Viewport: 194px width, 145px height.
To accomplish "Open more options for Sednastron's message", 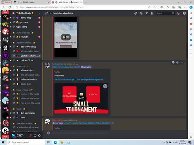I will (x=182, y=62).
